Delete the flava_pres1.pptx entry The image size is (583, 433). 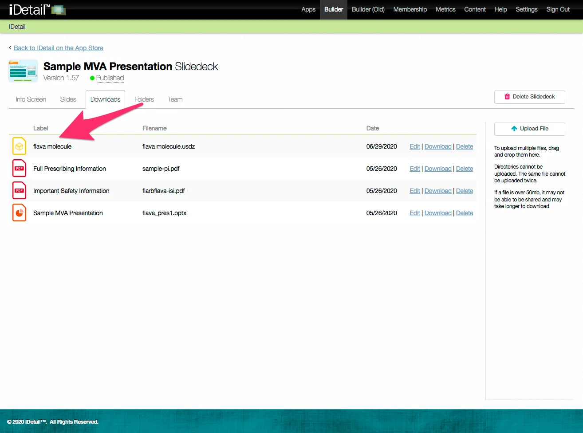tap(465, 213)
